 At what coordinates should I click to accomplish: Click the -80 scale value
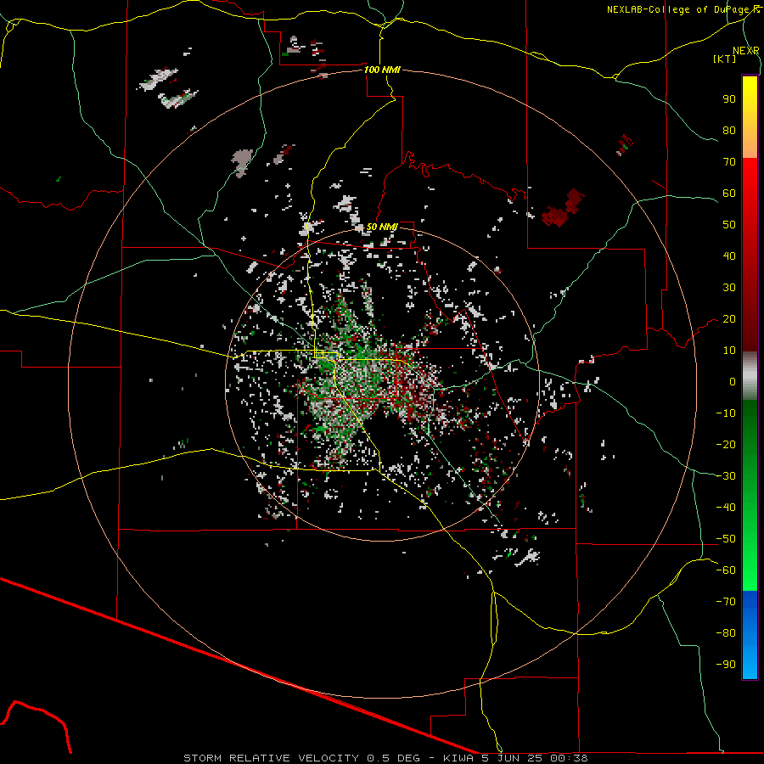(x=726, y=633)
